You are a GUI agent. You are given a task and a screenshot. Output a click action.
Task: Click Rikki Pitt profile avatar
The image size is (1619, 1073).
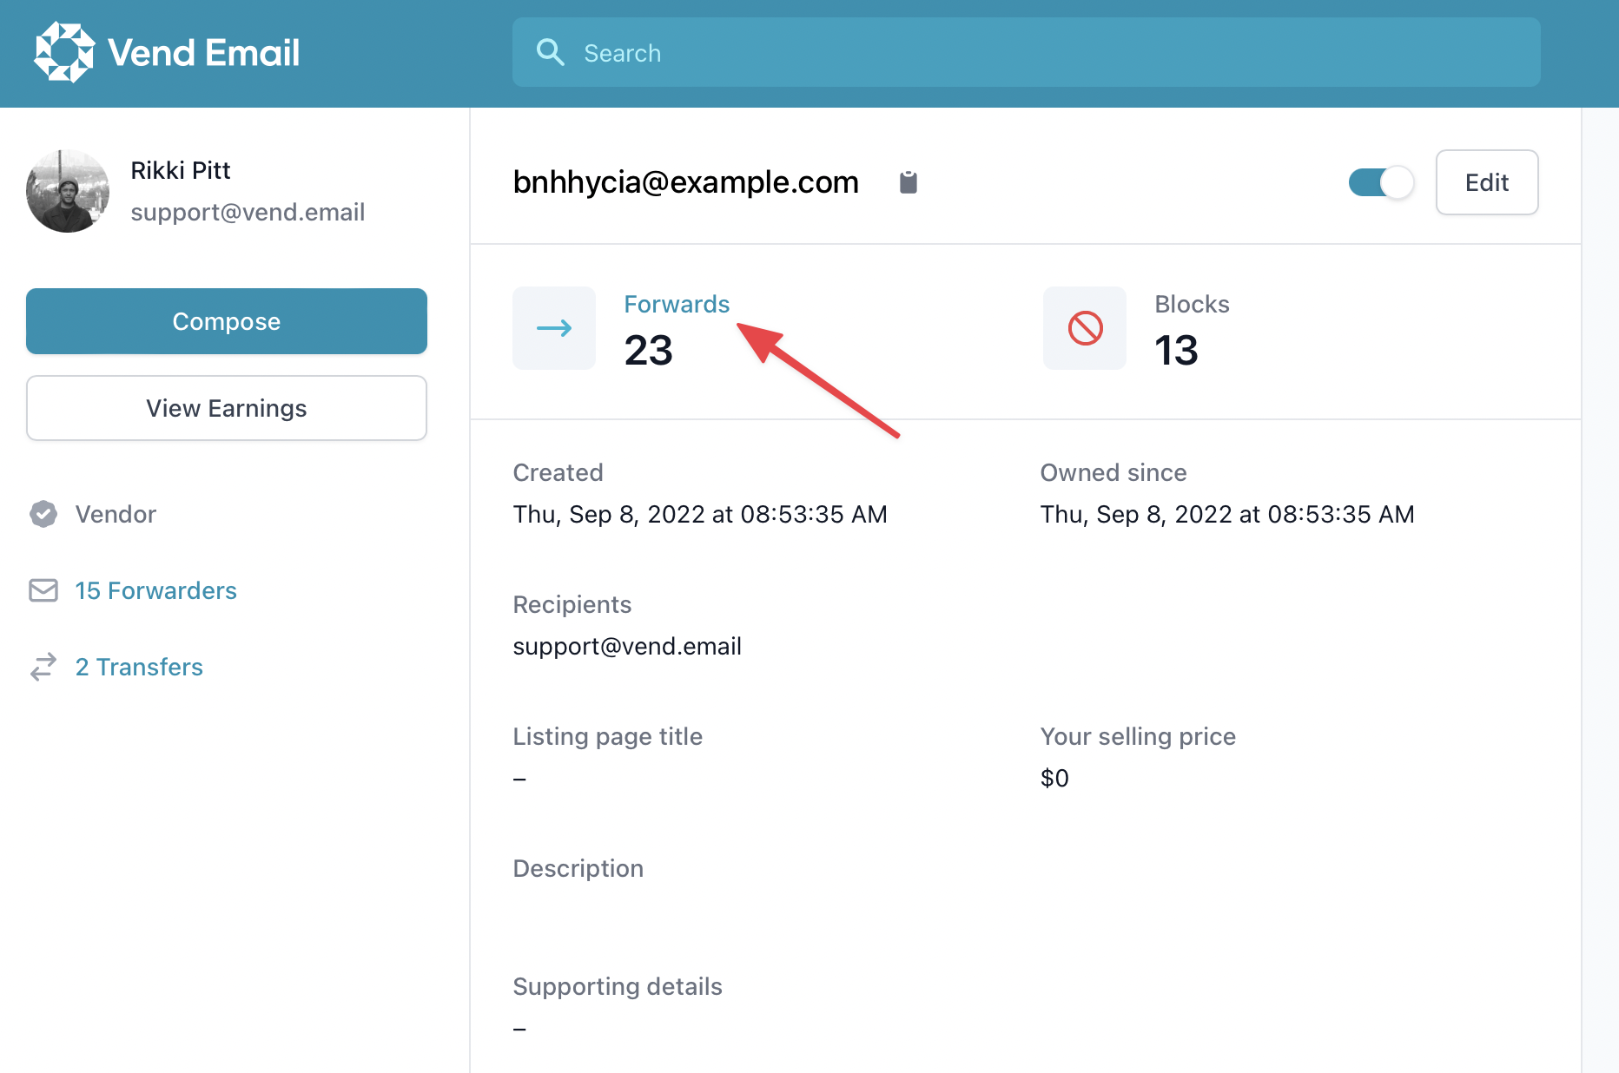pos(68,191)
